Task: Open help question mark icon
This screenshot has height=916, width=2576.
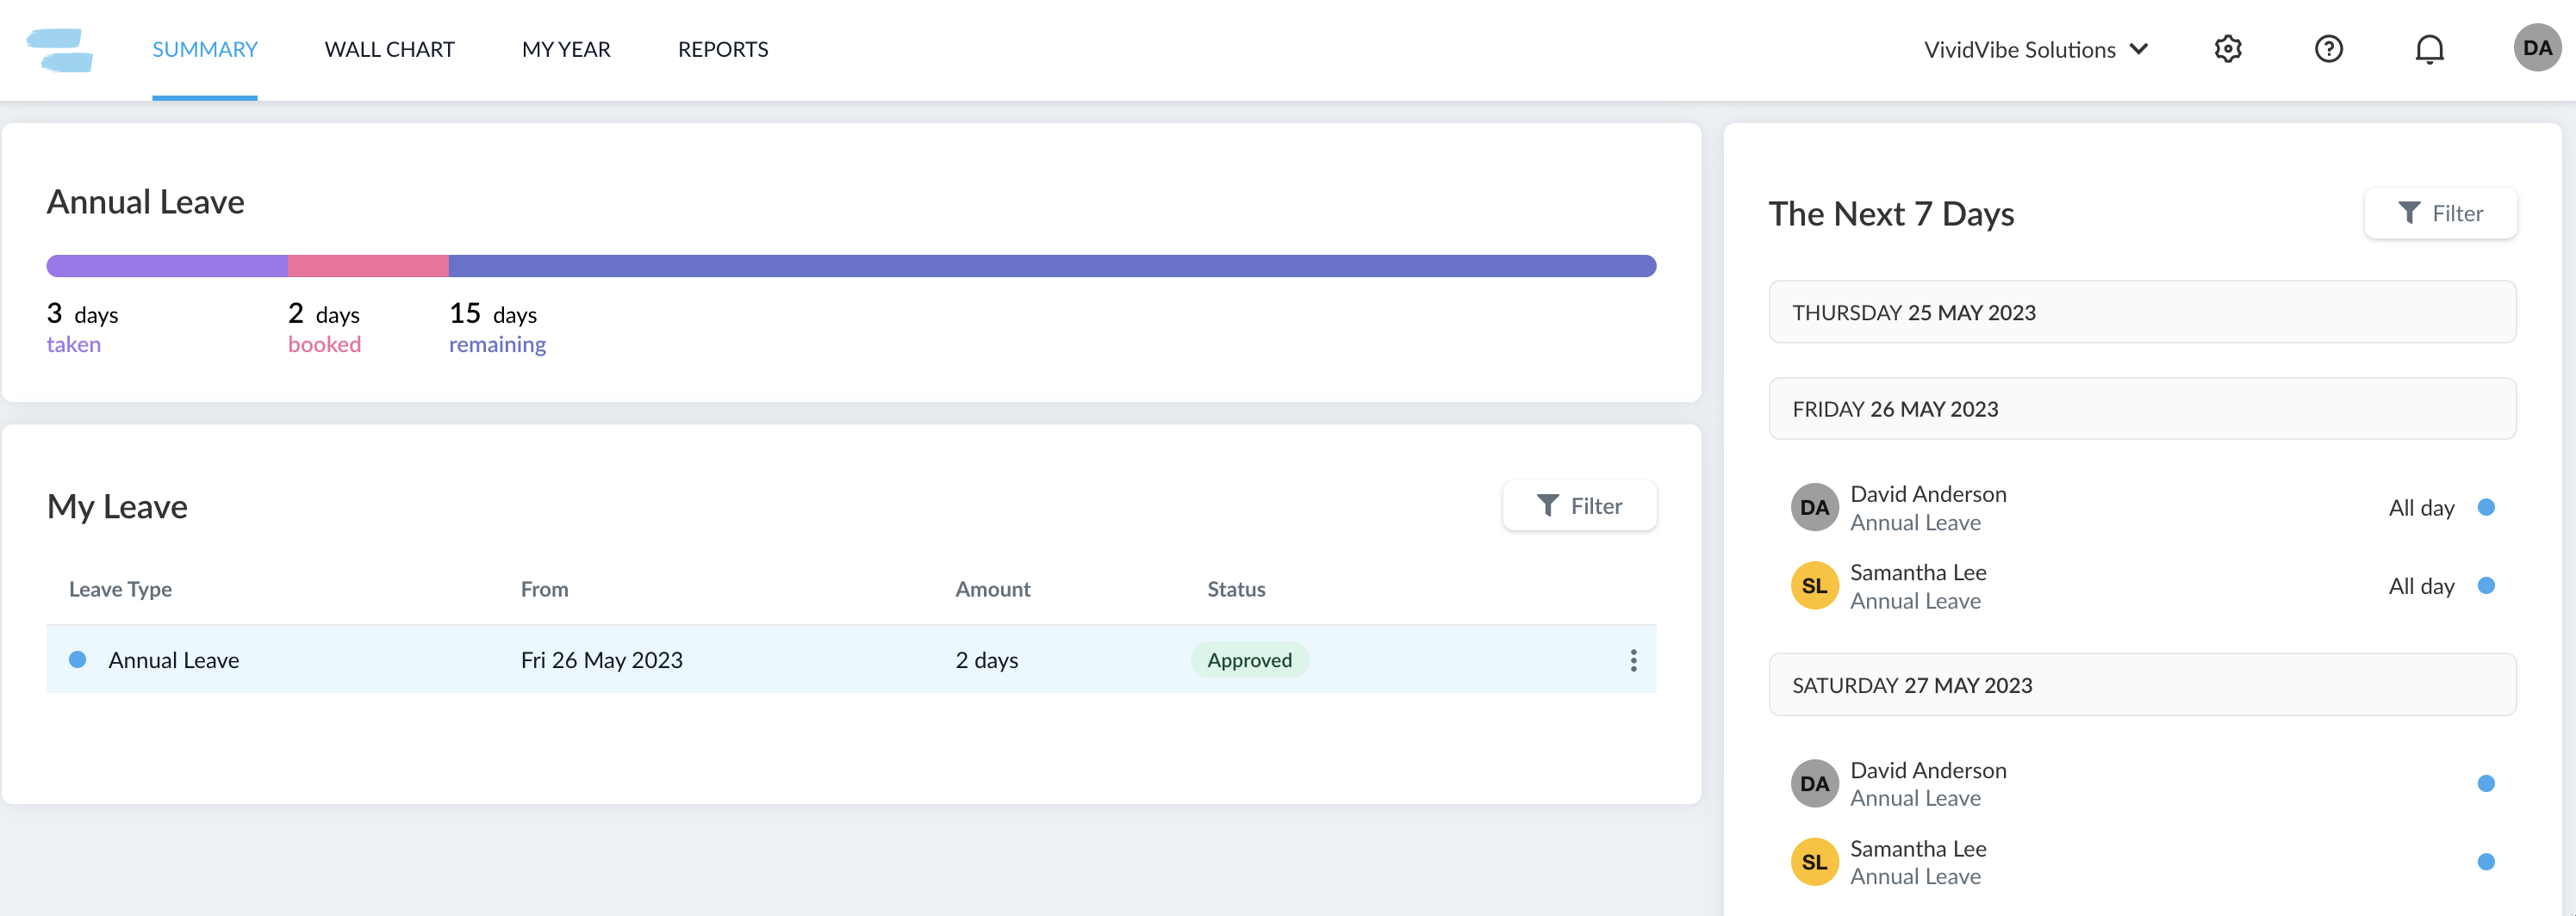Action: pyautogui.click(x=2329, y=49)
